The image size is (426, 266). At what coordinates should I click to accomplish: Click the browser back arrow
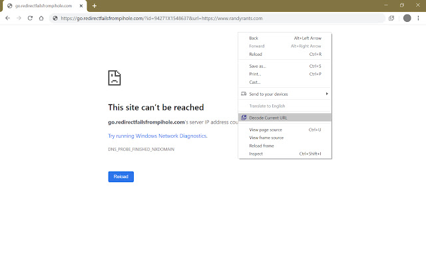pyautogui.click(x=7, y=18)
